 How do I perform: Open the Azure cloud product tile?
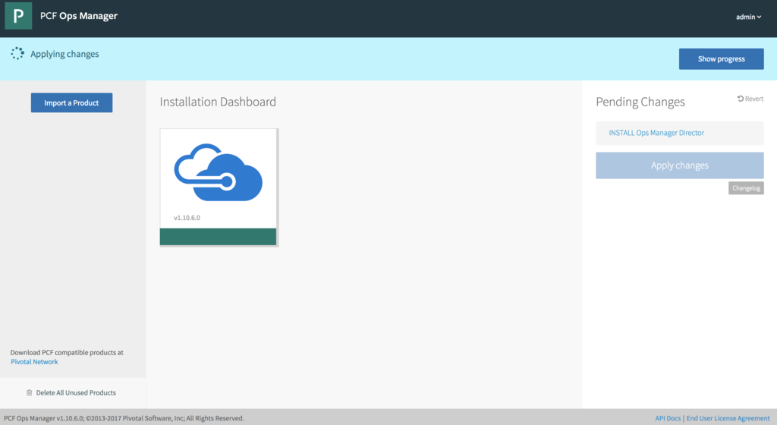pyautogui.click(x=219, y=178)
